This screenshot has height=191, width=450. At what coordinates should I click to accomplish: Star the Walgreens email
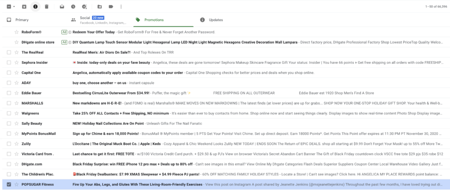click(x=17, y=113)
